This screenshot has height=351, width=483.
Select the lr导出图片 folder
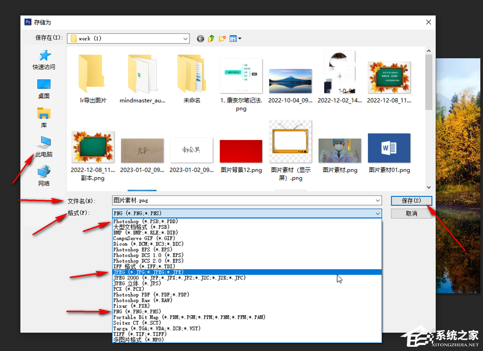click(93, 79)
